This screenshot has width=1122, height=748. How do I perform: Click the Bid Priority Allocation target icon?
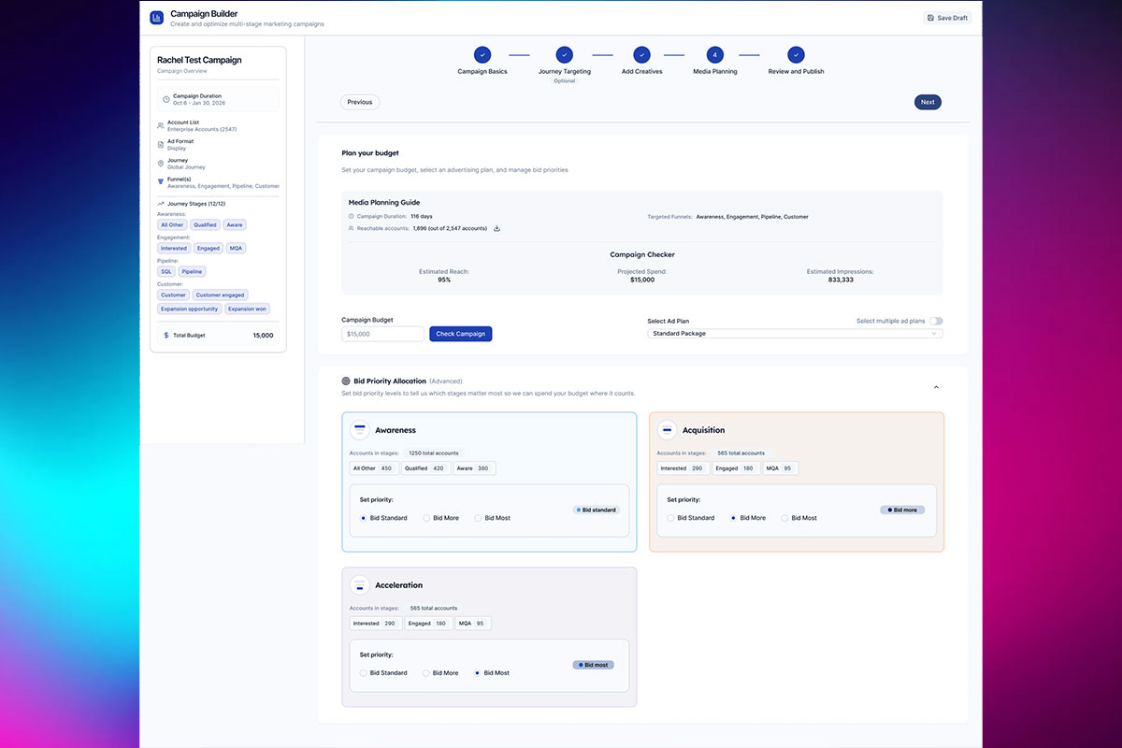346,381
